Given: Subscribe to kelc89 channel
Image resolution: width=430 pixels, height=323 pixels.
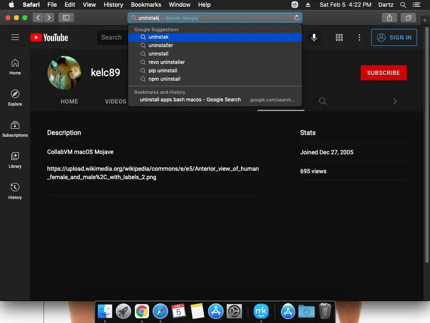Looking at the screenshot, I should (x=383, y=73).
